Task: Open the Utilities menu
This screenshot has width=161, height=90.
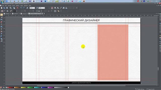Action: [18, 5]
